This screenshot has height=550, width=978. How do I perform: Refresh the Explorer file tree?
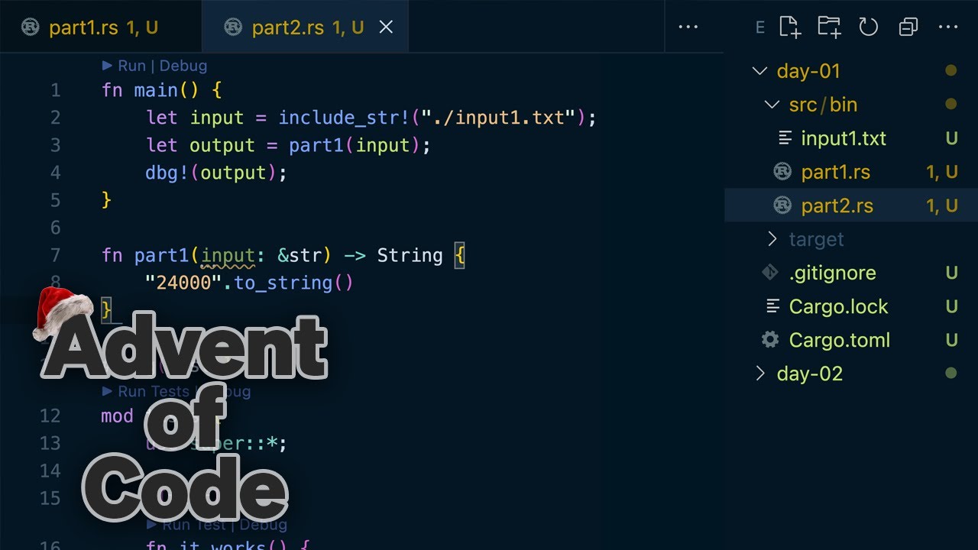[868, 27]
